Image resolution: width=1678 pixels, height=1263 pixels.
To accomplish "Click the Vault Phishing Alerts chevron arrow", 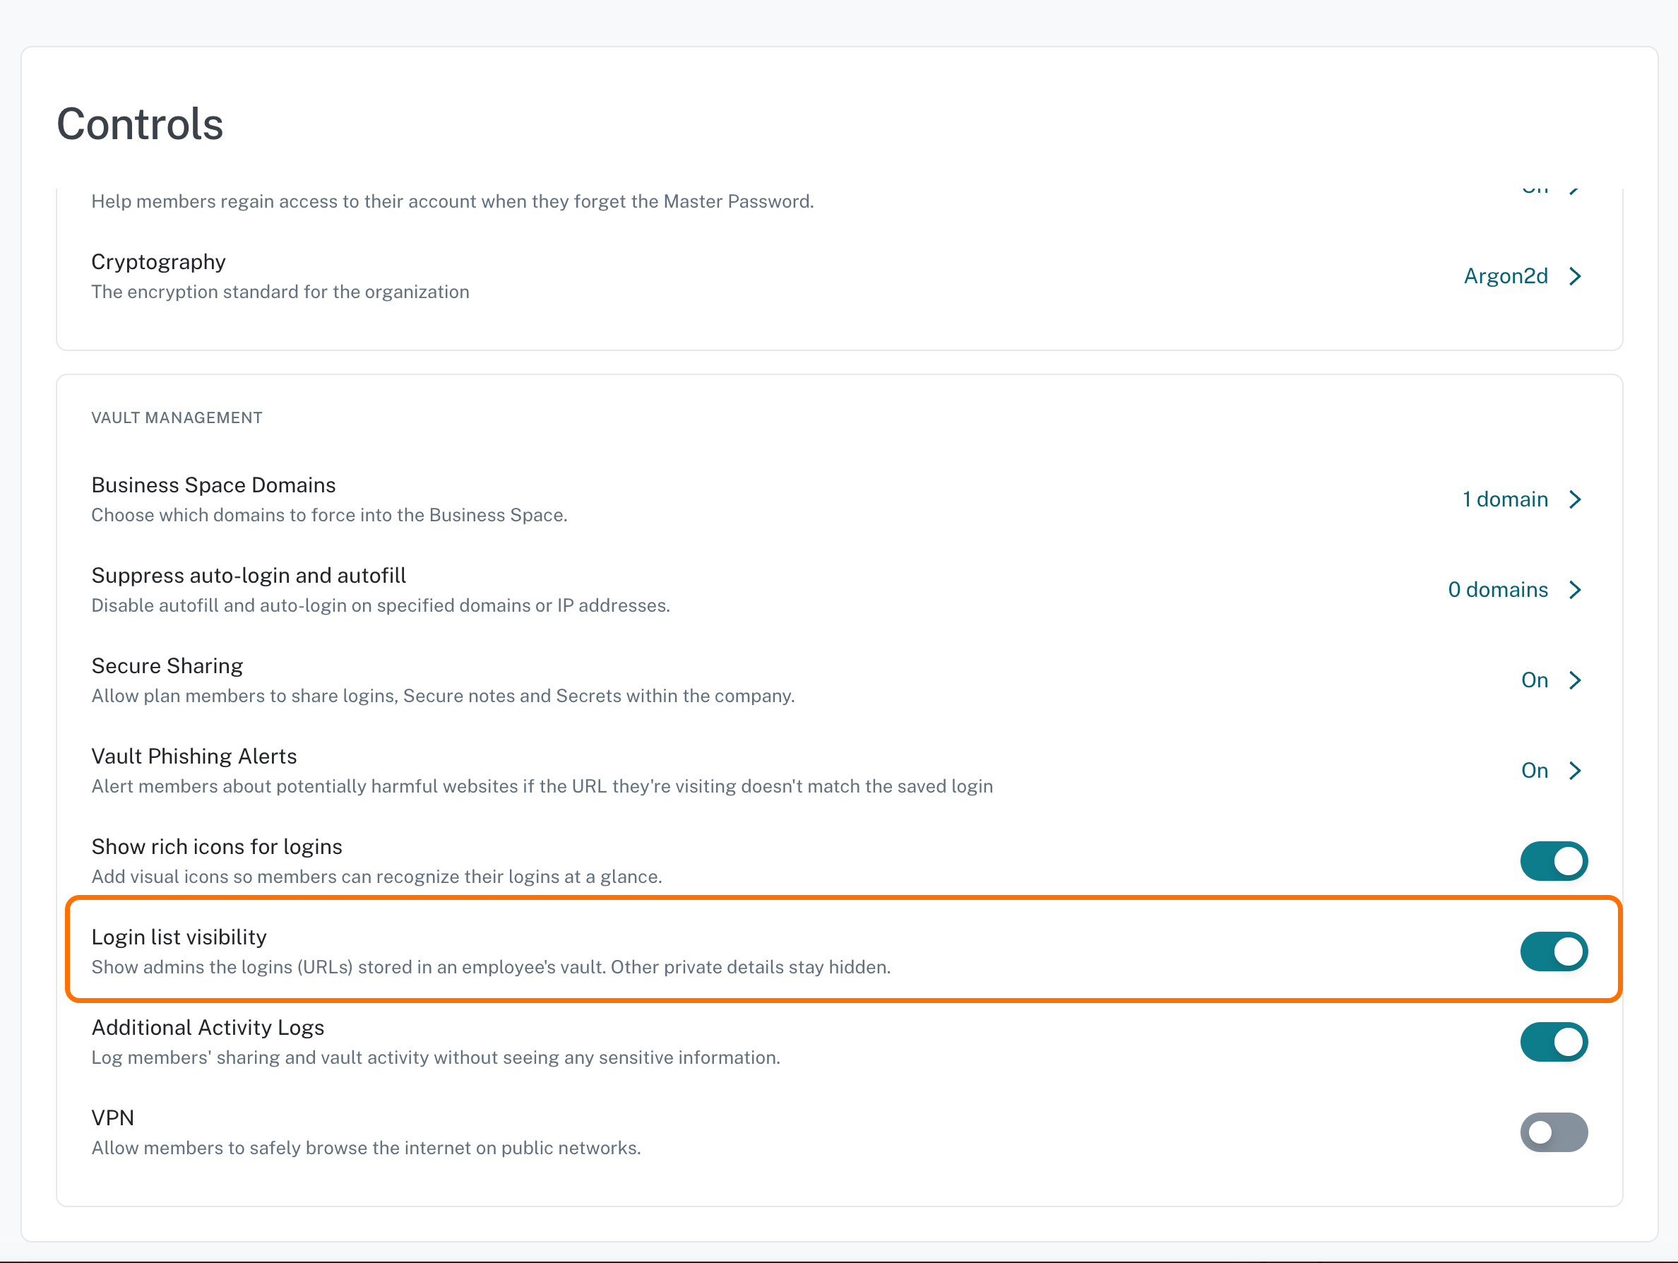I will coord(1575,770).
